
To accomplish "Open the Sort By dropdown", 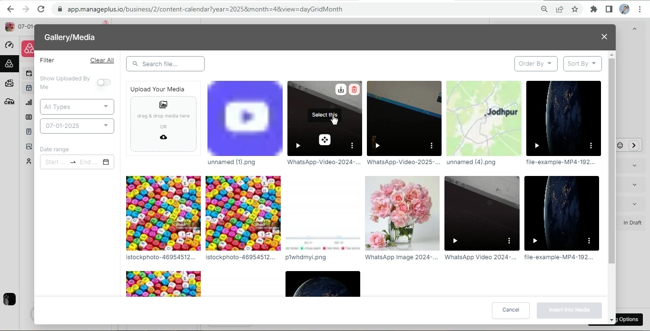I will pos(582,63).
